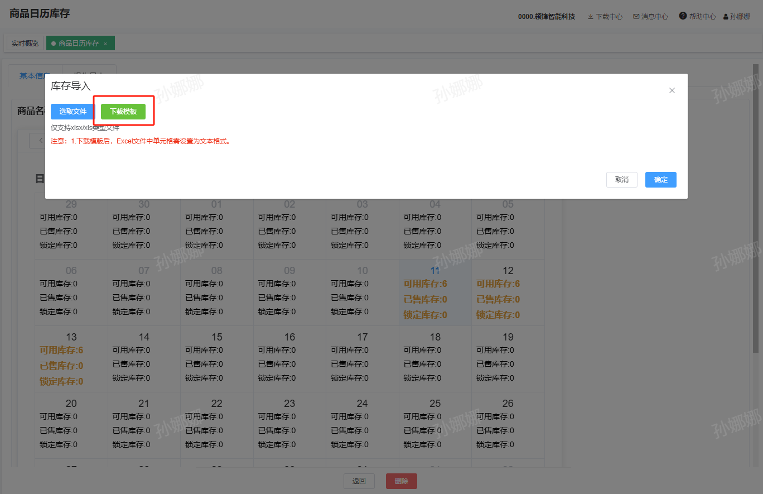Cancel the import with 取消
The width and height of the screenshot is (763, 494).
click(622, 180)
